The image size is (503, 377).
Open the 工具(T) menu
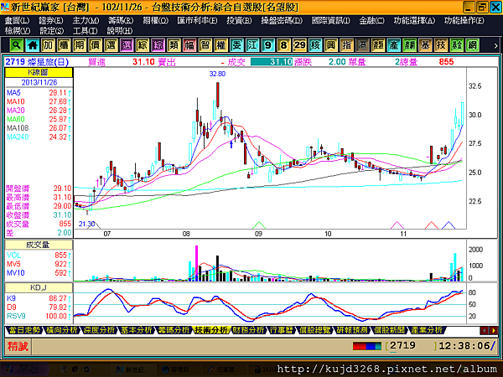85,31
